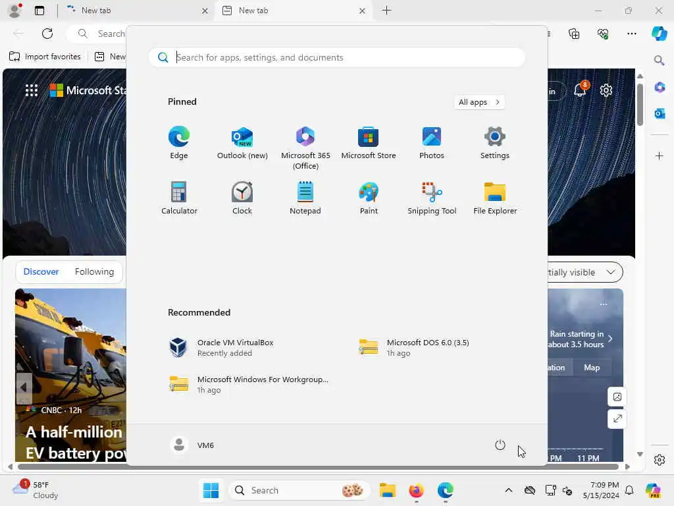
Task: Open Edge profile icon
Action: pyautogui.click(x=15, y=11)
